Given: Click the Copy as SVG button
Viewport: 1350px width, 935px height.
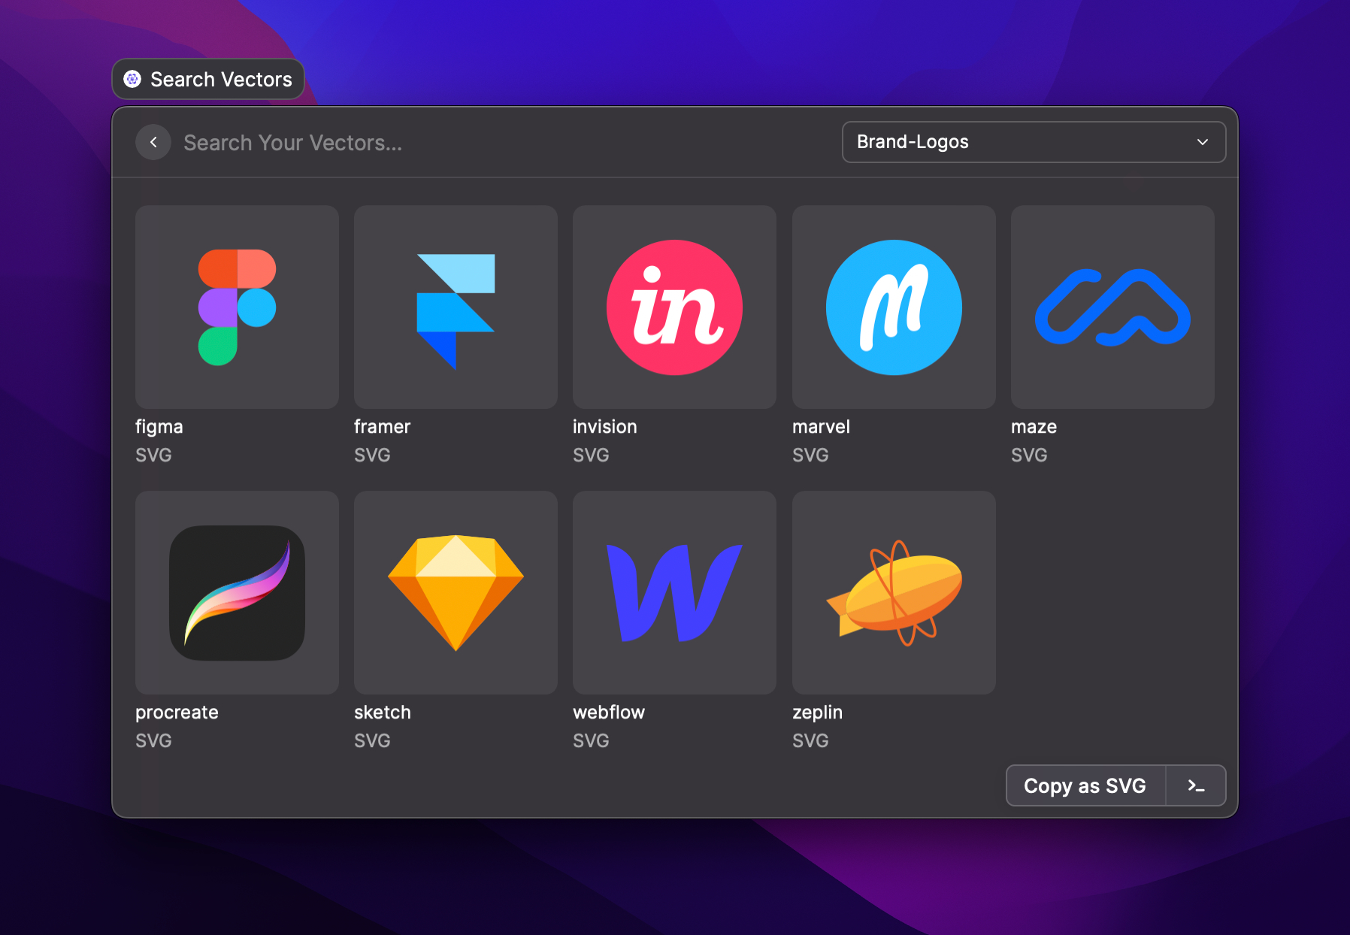Looking at the screenshot, I should pos(1085,785).
